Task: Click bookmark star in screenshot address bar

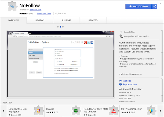Action: point(106,36)
